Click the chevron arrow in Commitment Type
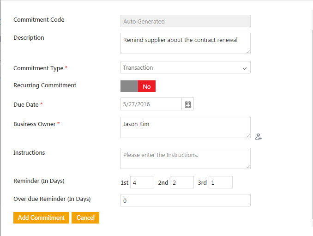Image resolution: width=313 pixels, height=236 pixels. [245, 68]
